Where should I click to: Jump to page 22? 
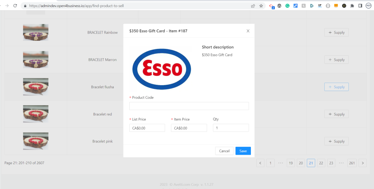(x=321, y=163)
